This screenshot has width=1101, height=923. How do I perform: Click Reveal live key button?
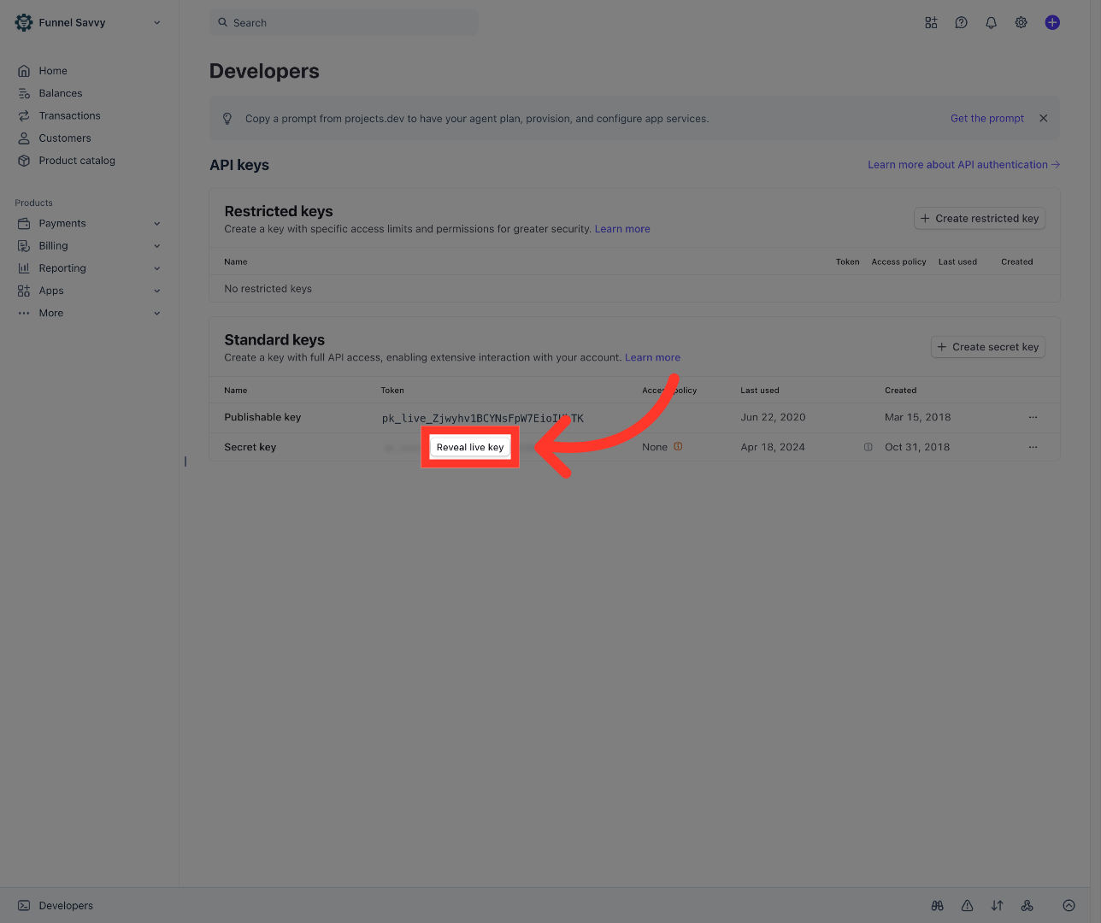tap(470, 447)
